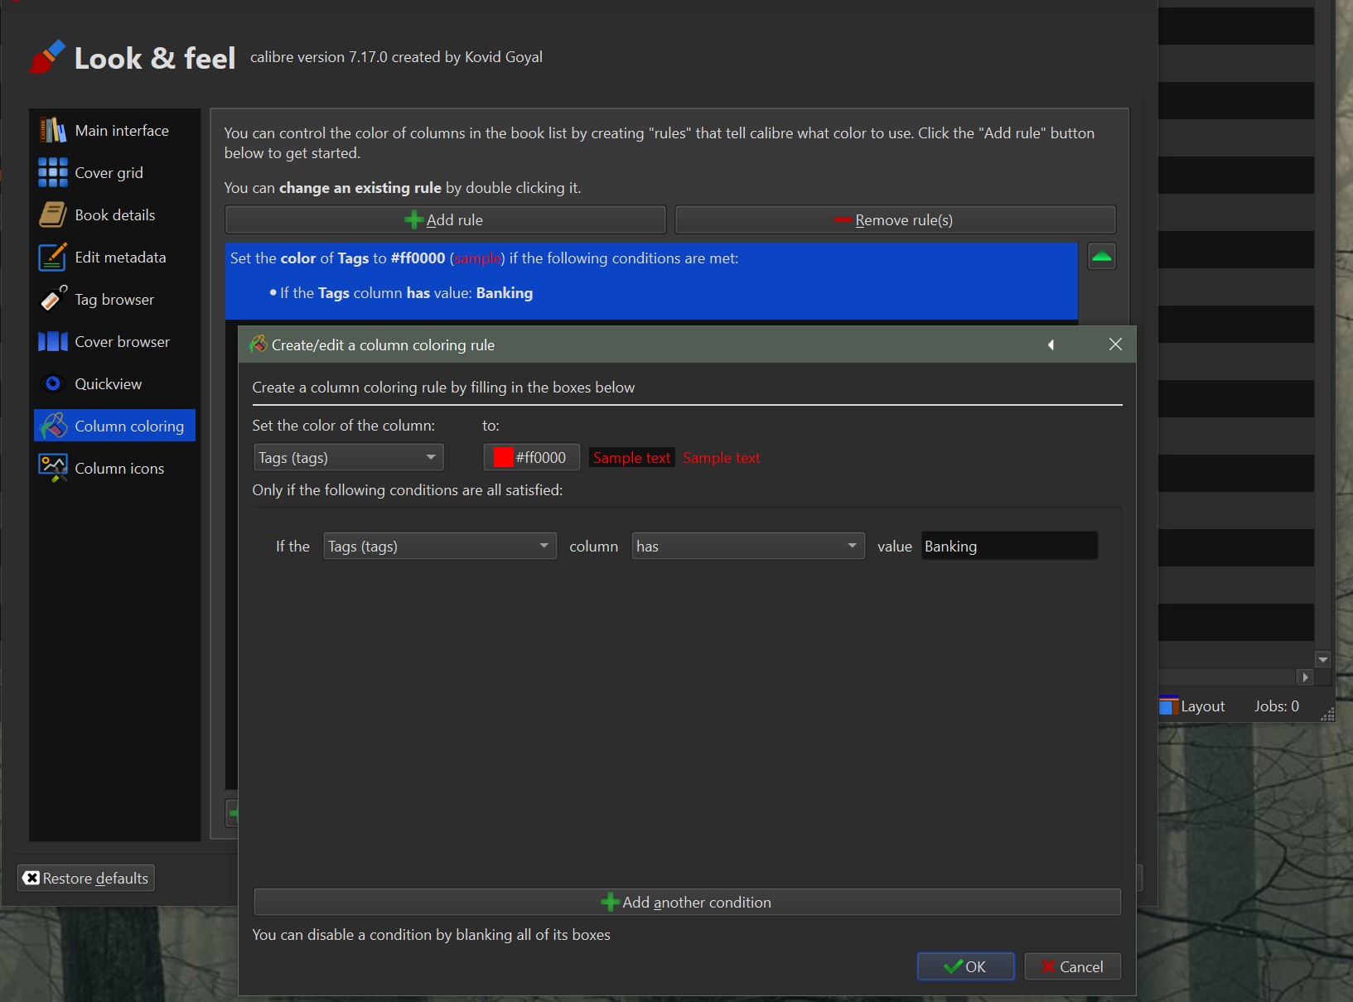Cancel the column coloring rule dialog
This screenshot has width=1353, height=1002.
click(1072, 967)
